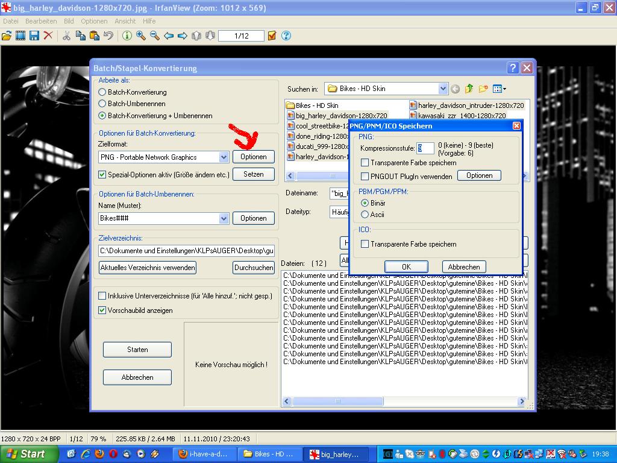Click the Copy toolbar icon
The image size is (617, 463).
(x=81, y=36)
